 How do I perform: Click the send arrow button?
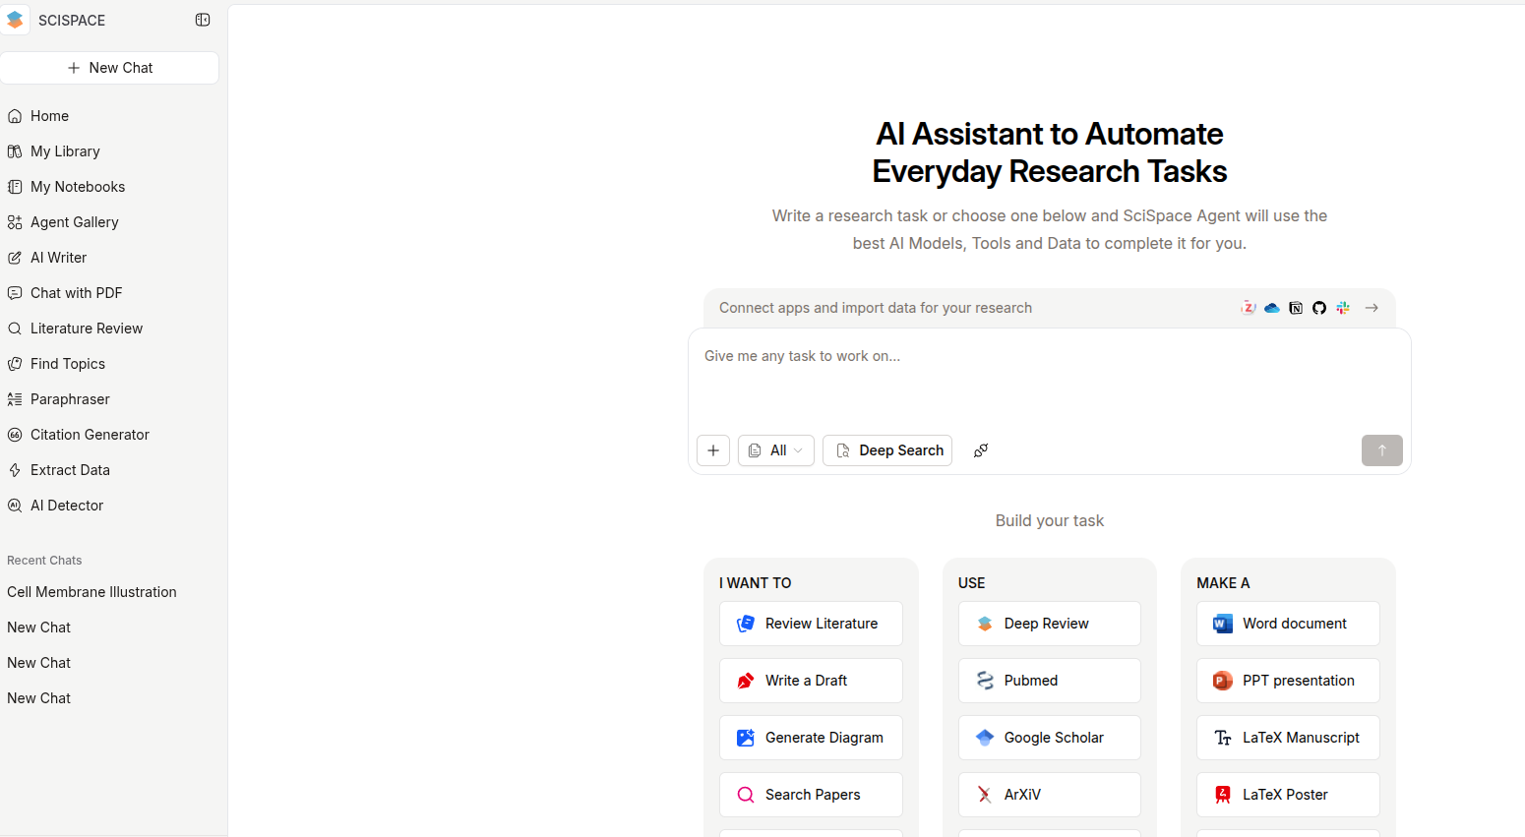tap(1382, 450)
